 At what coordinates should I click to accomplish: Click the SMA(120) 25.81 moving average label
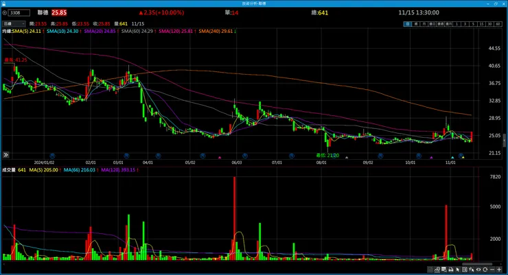pyautogui.click(x=176, y=31)
